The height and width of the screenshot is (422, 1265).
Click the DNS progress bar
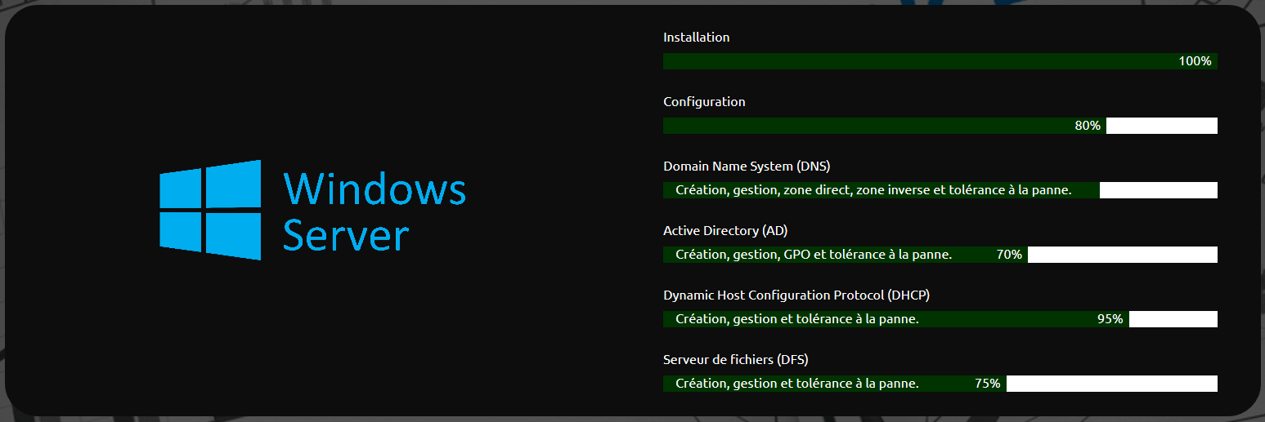coord(940,190)
